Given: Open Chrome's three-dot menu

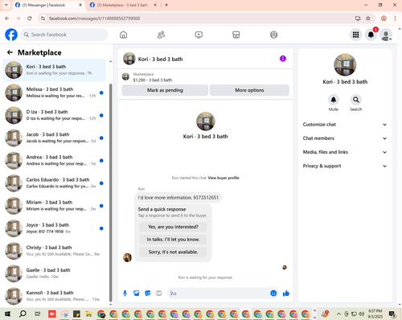Looking at the screenshot, I should click(395, 18).
